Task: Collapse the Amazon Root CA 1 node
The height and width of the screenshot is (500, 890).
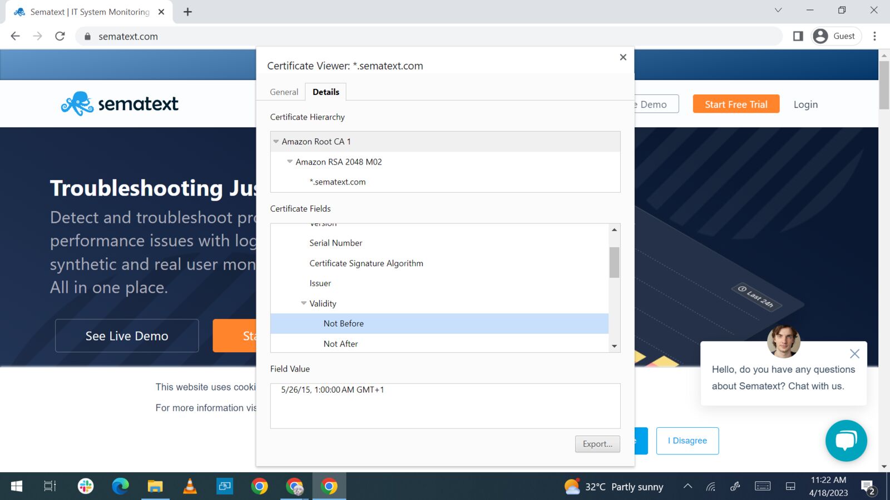Action: (276, 142)
